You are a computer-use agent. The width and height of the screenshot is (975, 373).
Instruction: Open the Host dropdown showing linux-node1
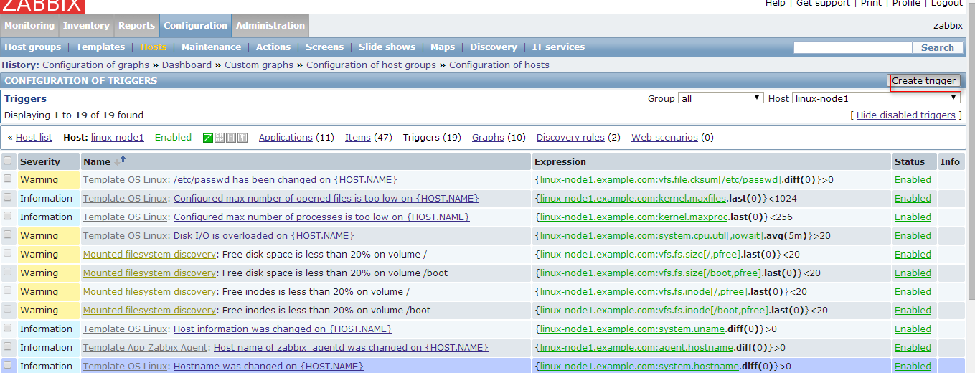876,98
